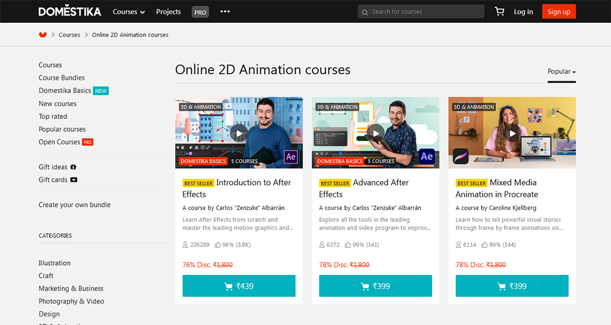Click the magnifier icon in search box
Image resolution: width=611 pixels, height=325 pixels.
[365, 12]
